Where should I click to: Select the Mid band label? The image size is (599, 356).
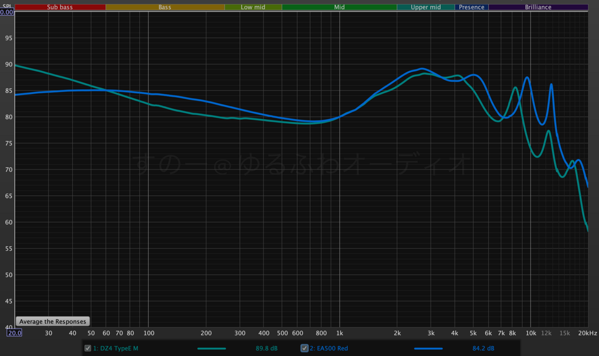[339, 7]
